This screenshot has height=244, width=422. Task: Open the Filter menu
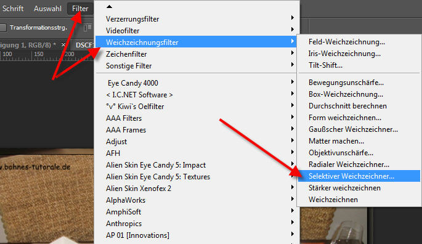(x=80, y=9)
